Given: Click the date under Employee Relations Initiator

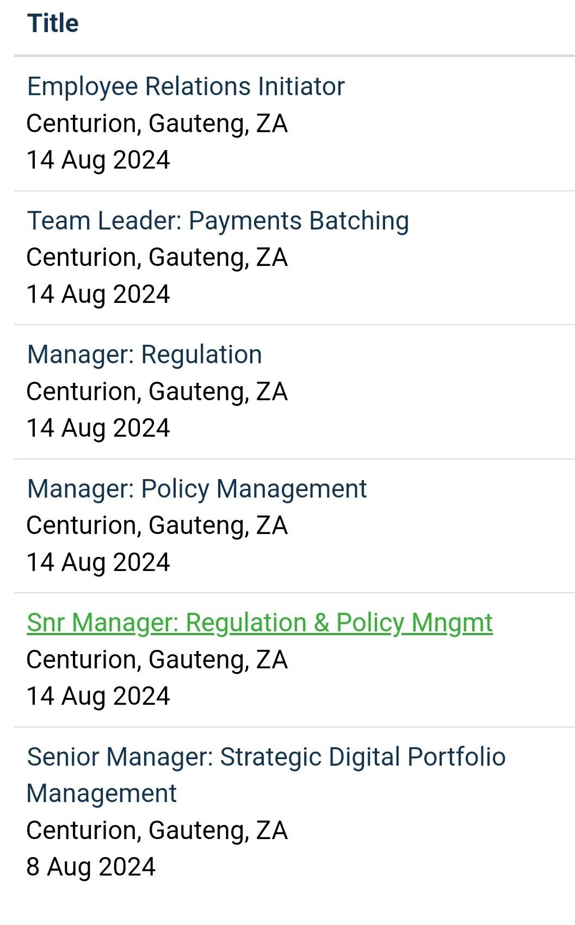Looking at the screenshot, I should pyautogui.click(x=98, y=160).
